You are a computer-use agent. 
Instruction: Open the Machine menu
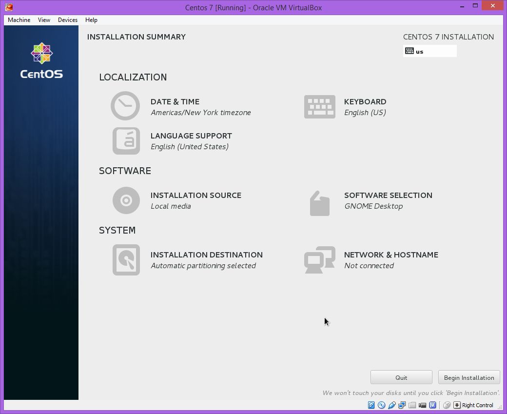tap(19, 20)
